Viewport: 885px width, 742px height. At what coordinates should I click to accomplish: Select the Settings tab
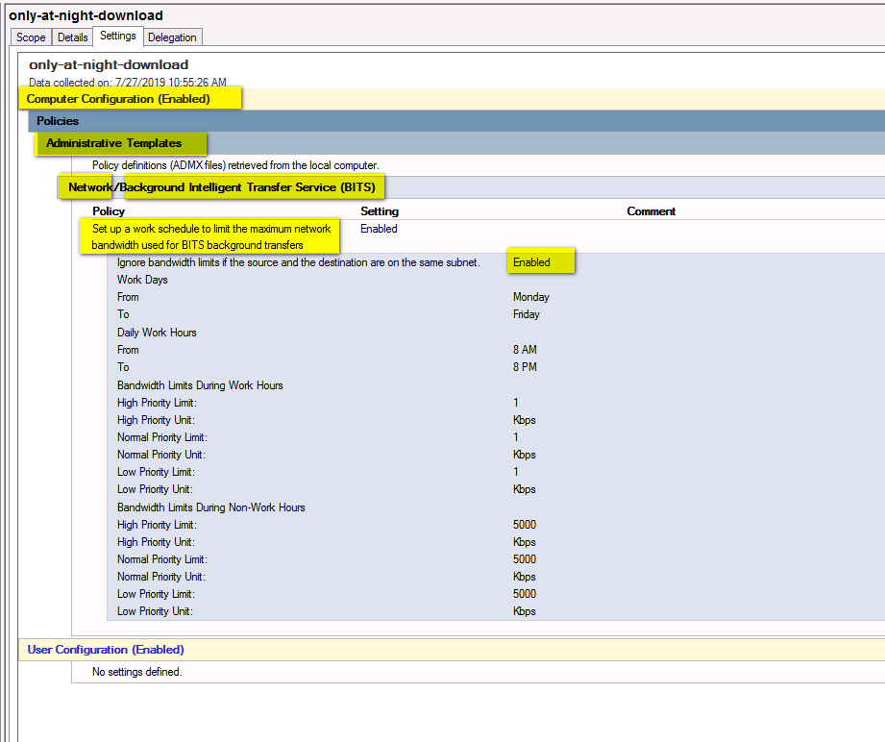[x=118, y=36]
